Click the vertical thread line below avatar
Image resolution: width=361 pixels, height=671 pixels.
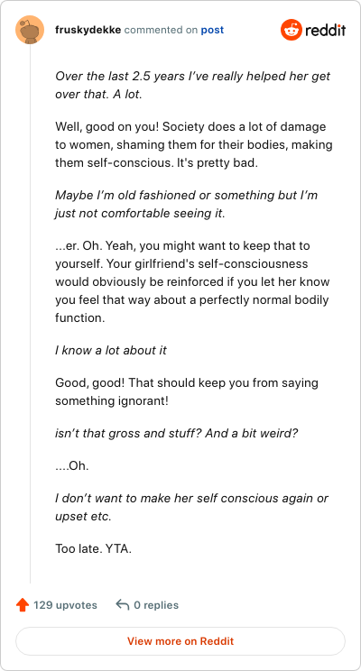click(x=30, y=314)
